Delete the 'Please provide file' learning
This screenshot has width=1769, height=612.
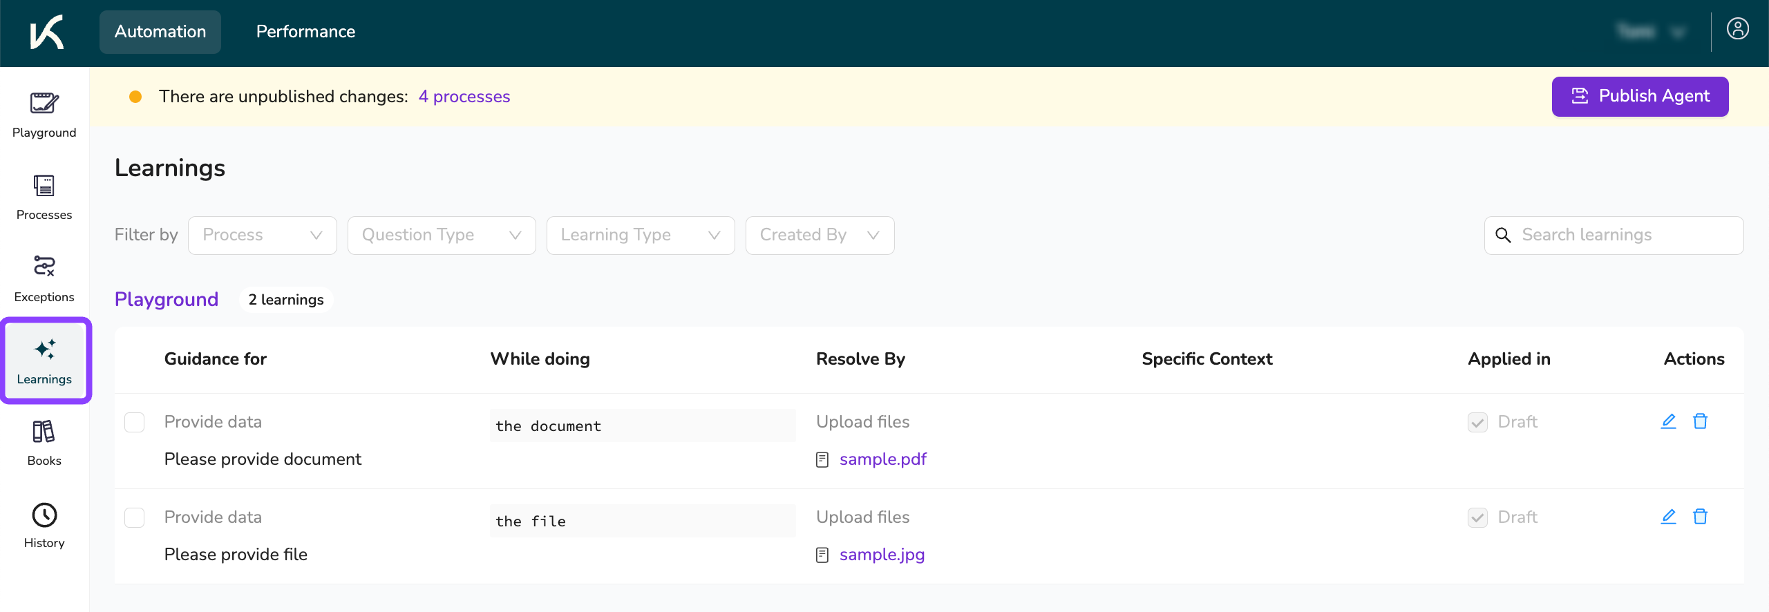[1700, 517]
